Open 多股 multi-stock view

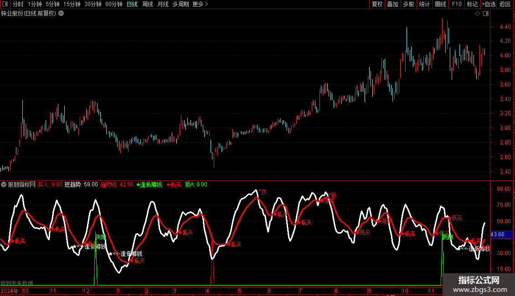[408, 4]
